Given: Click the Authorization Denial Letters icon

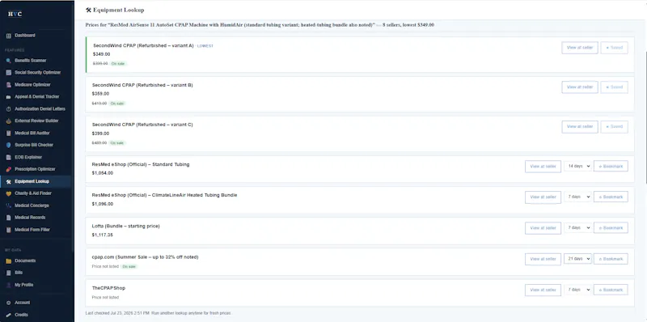Looking at the screenshot, I should tap(9, 109).
